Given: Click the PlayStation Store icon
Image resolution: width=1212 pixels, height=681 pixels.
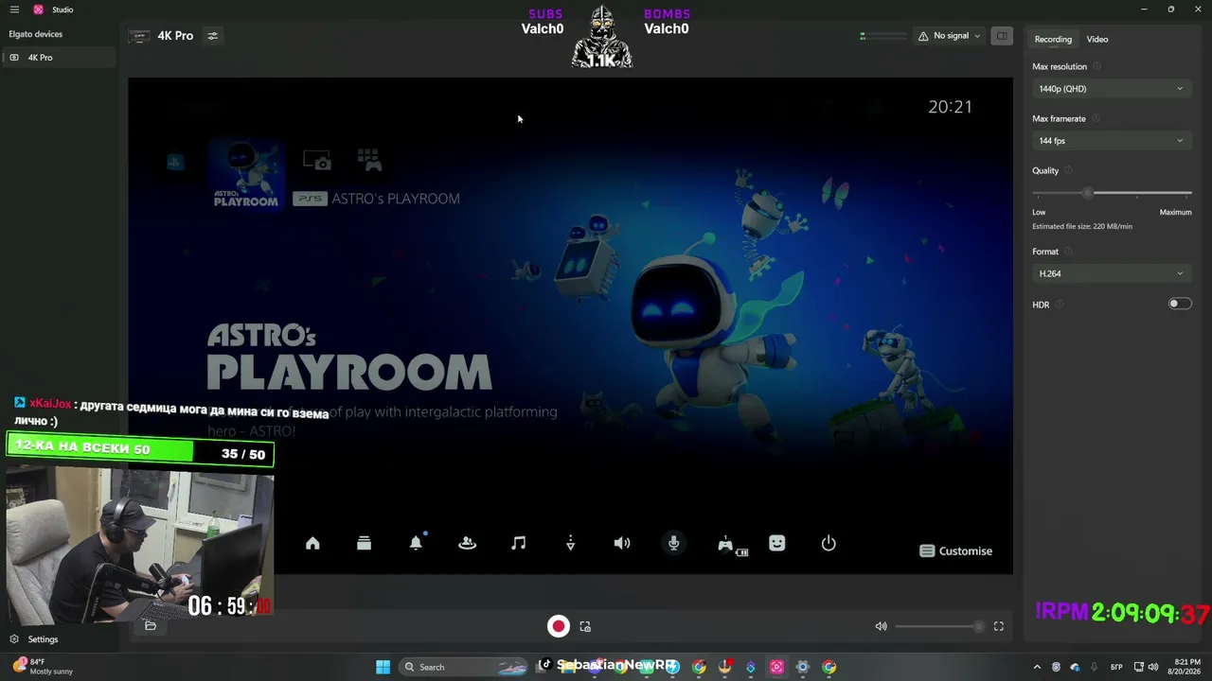Looking at the screenshot, I should pos(175,161).
